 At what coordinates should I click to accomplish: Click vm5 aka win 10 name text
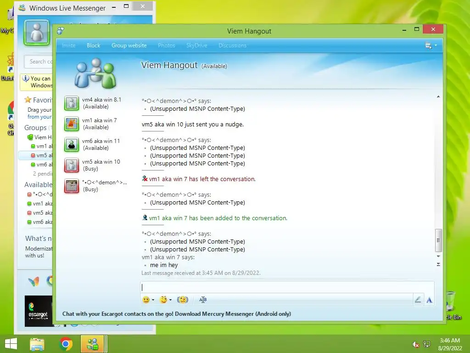[x=101, y=162]
